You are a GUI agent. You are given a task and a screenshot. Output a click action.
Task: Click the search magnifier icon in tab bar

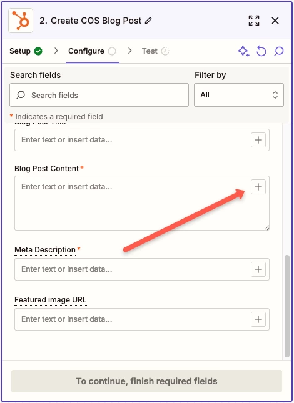279,51
